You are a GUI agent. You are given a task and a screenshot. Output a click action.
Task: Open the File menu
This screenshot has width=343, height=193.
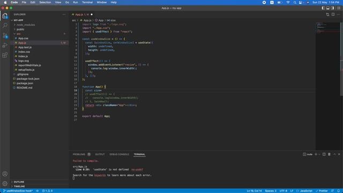coord(24,2)
